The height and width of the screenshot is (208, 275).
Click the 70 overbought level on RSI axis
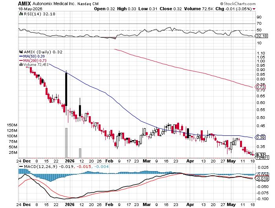[259, 24]
